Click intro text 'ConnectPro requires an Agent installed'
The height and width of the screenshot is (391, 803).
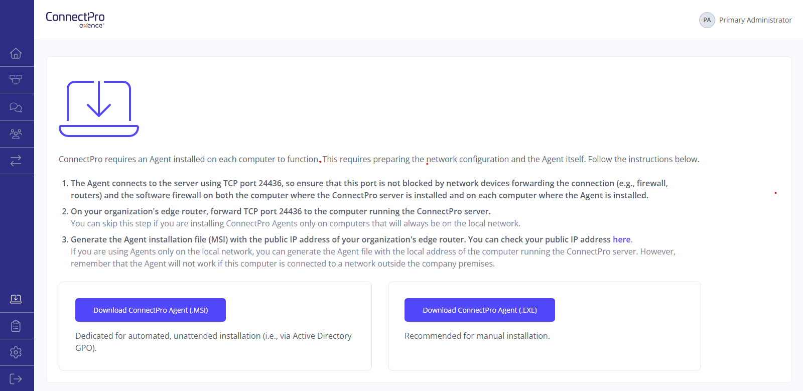[379, 159]
